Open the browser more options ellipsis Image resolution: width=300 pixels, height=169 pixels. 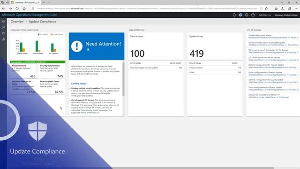(x=296, y=8)
